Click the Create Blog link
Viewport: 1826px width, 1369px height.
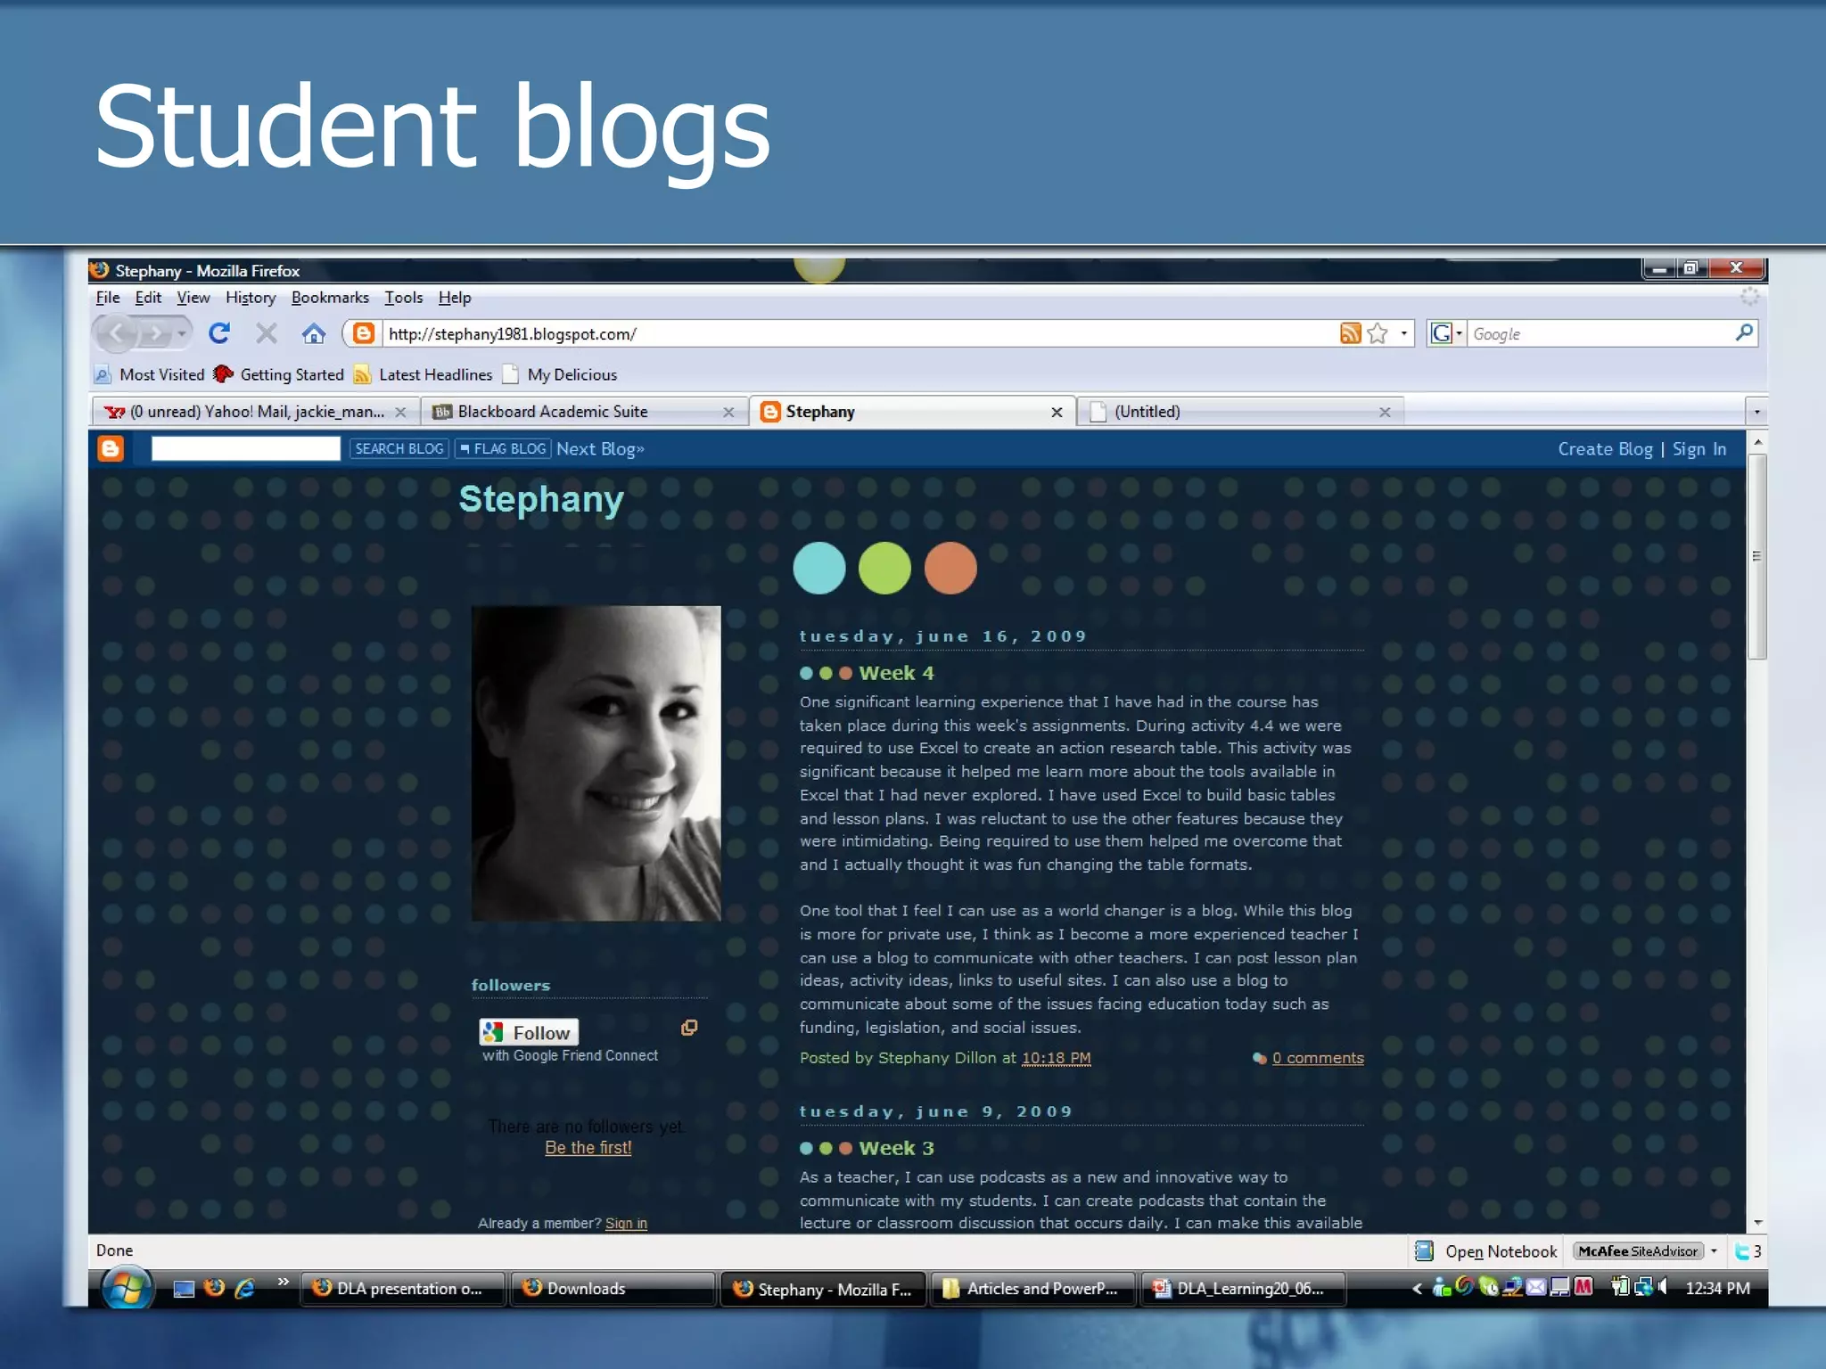[x=1605, y=449]
